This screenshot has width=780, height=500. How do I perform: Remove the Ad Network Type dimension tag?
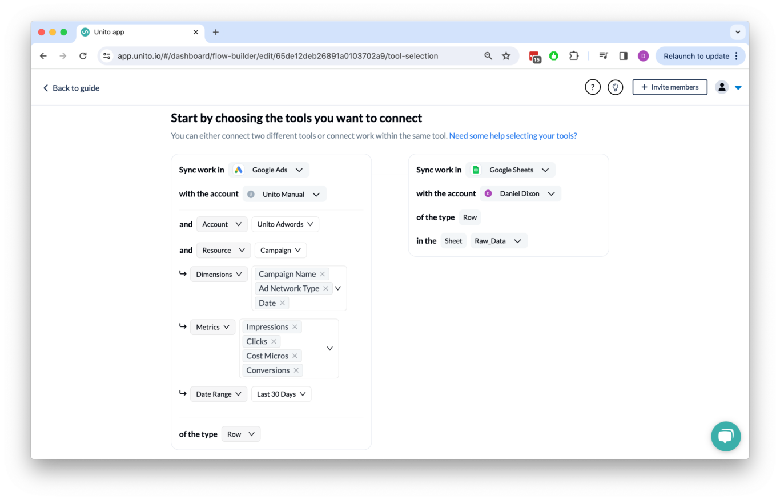(x=325, y=289)
